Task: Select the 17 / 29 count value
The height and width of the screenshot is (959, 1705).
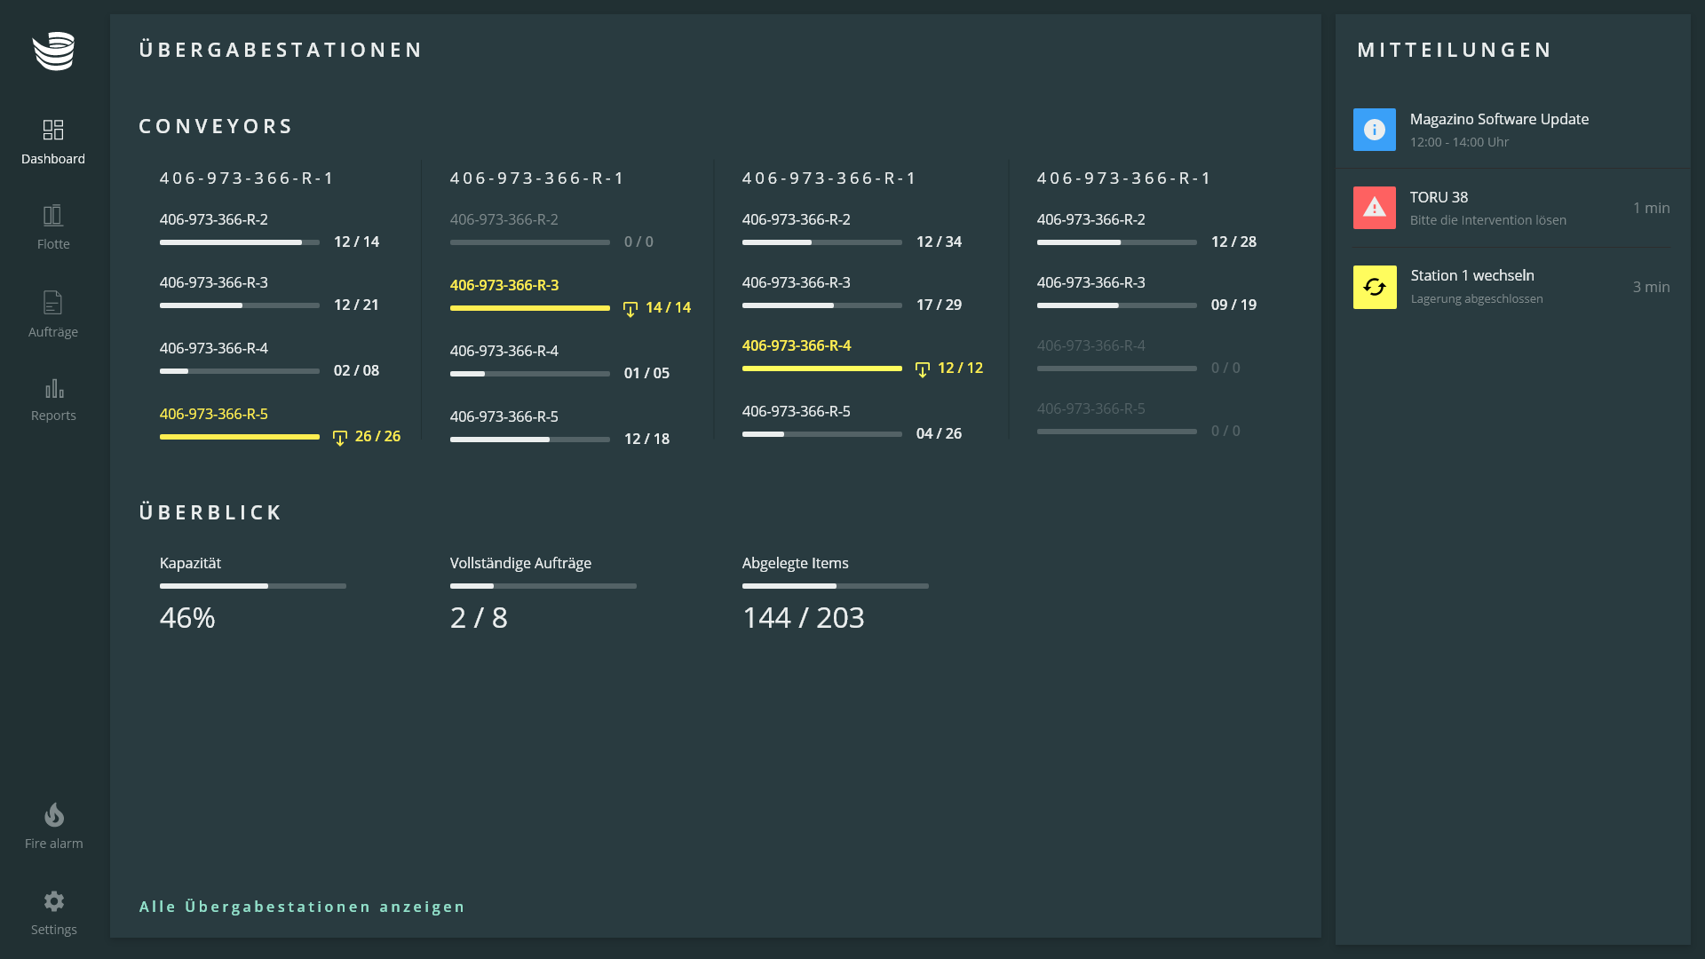Action: [x=939, y=305]
